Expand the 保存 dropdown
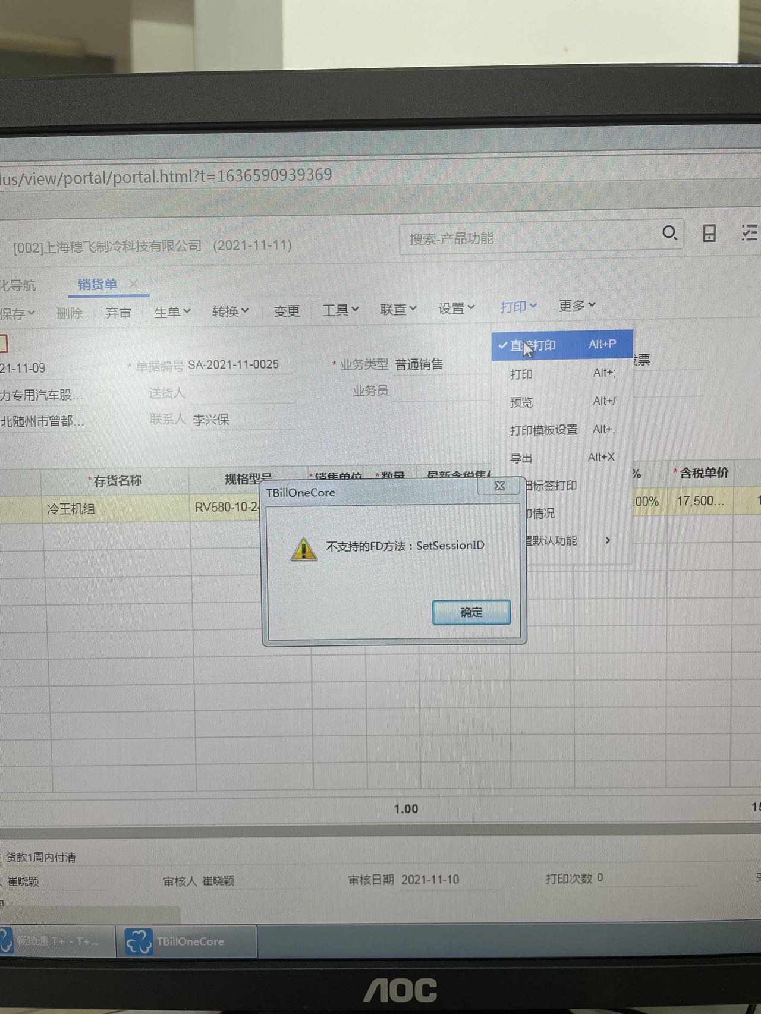 point(17,313)
